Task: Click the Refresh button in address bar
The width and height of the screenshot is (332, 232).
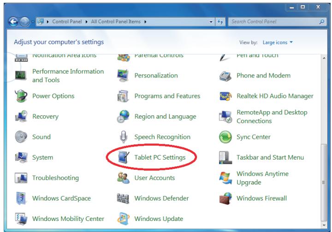Action: click(220, 22)
